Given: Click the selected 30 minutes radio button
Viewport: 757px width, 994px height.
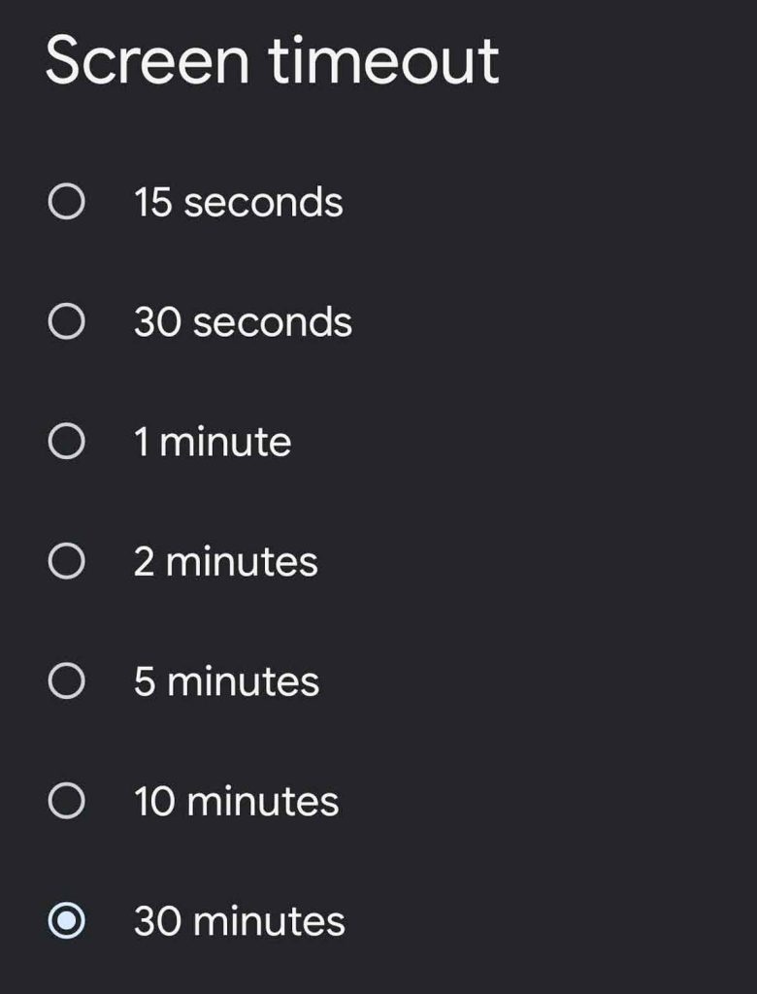Looking at the screenshot, I should click(66, 921).
